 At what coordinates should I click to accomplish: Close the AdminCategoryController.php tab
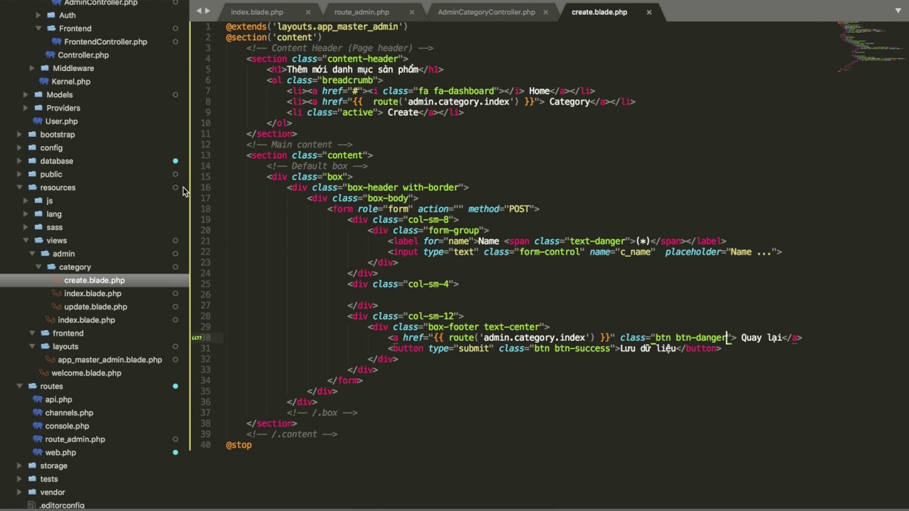[x=545, y=12]
